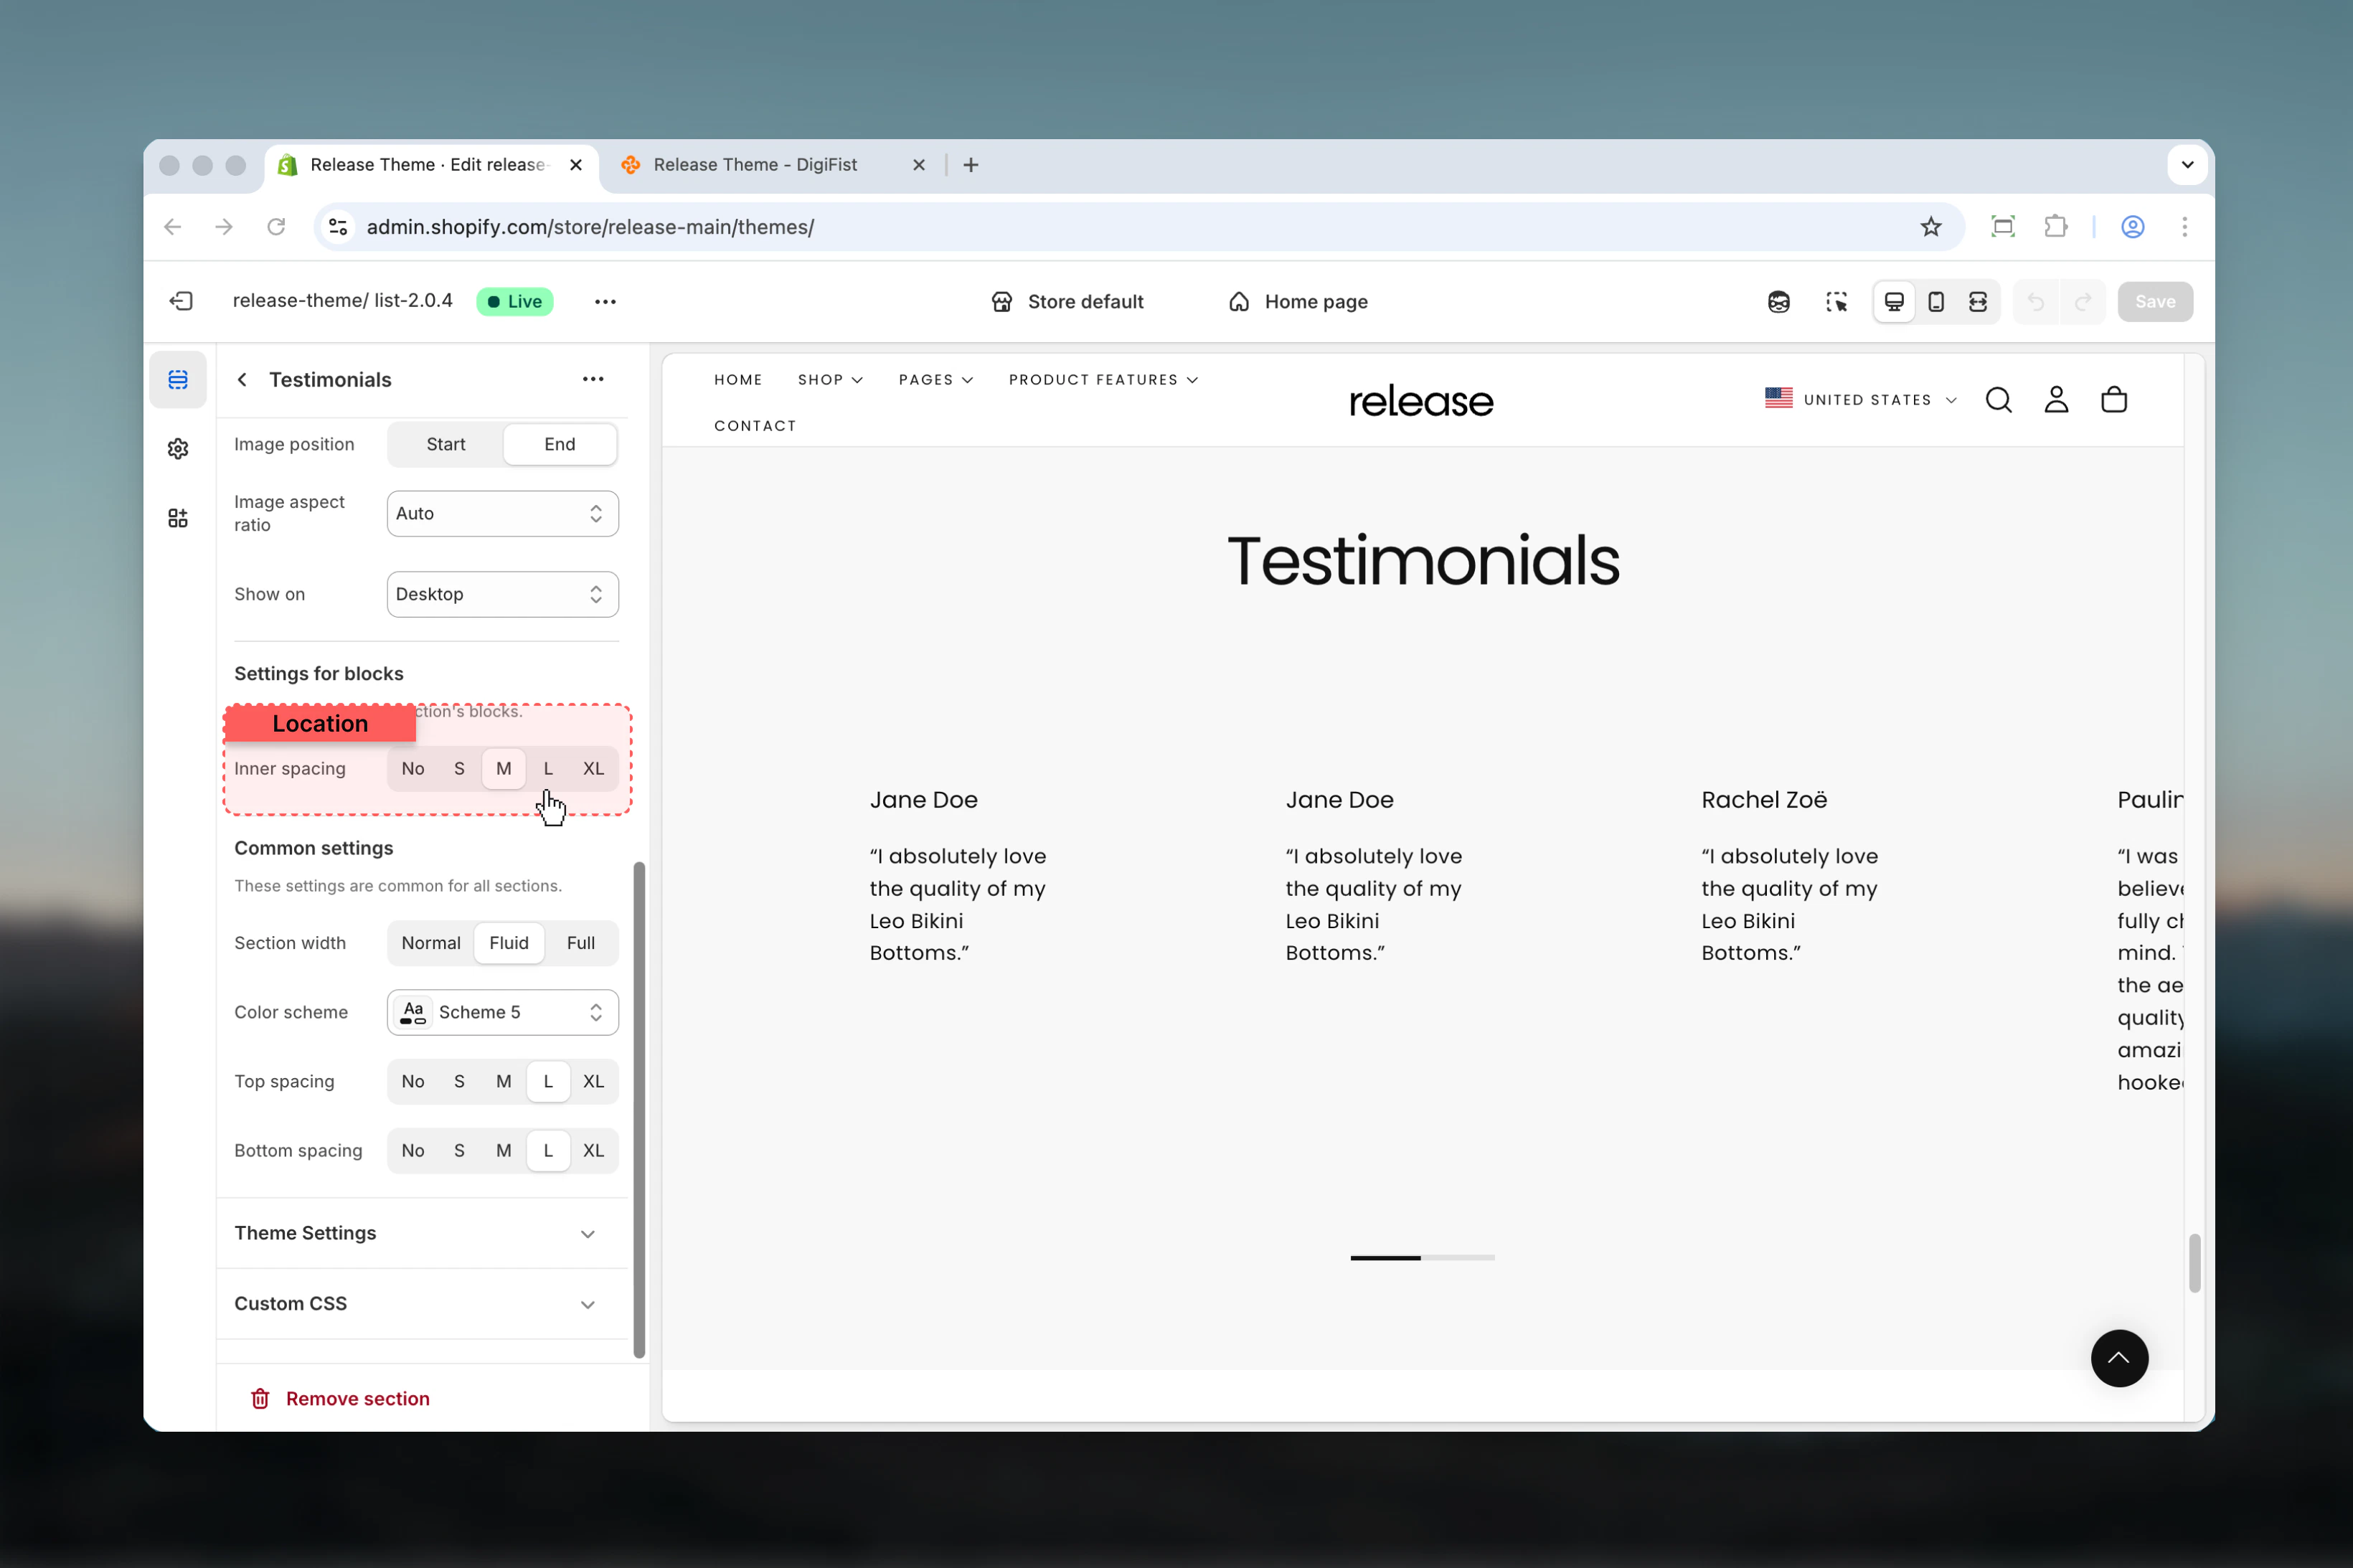This screenshot has height=1568, width=2353.
Task: Open the Sections panel icon in sidebar
Action: click(x=178, y=380)
